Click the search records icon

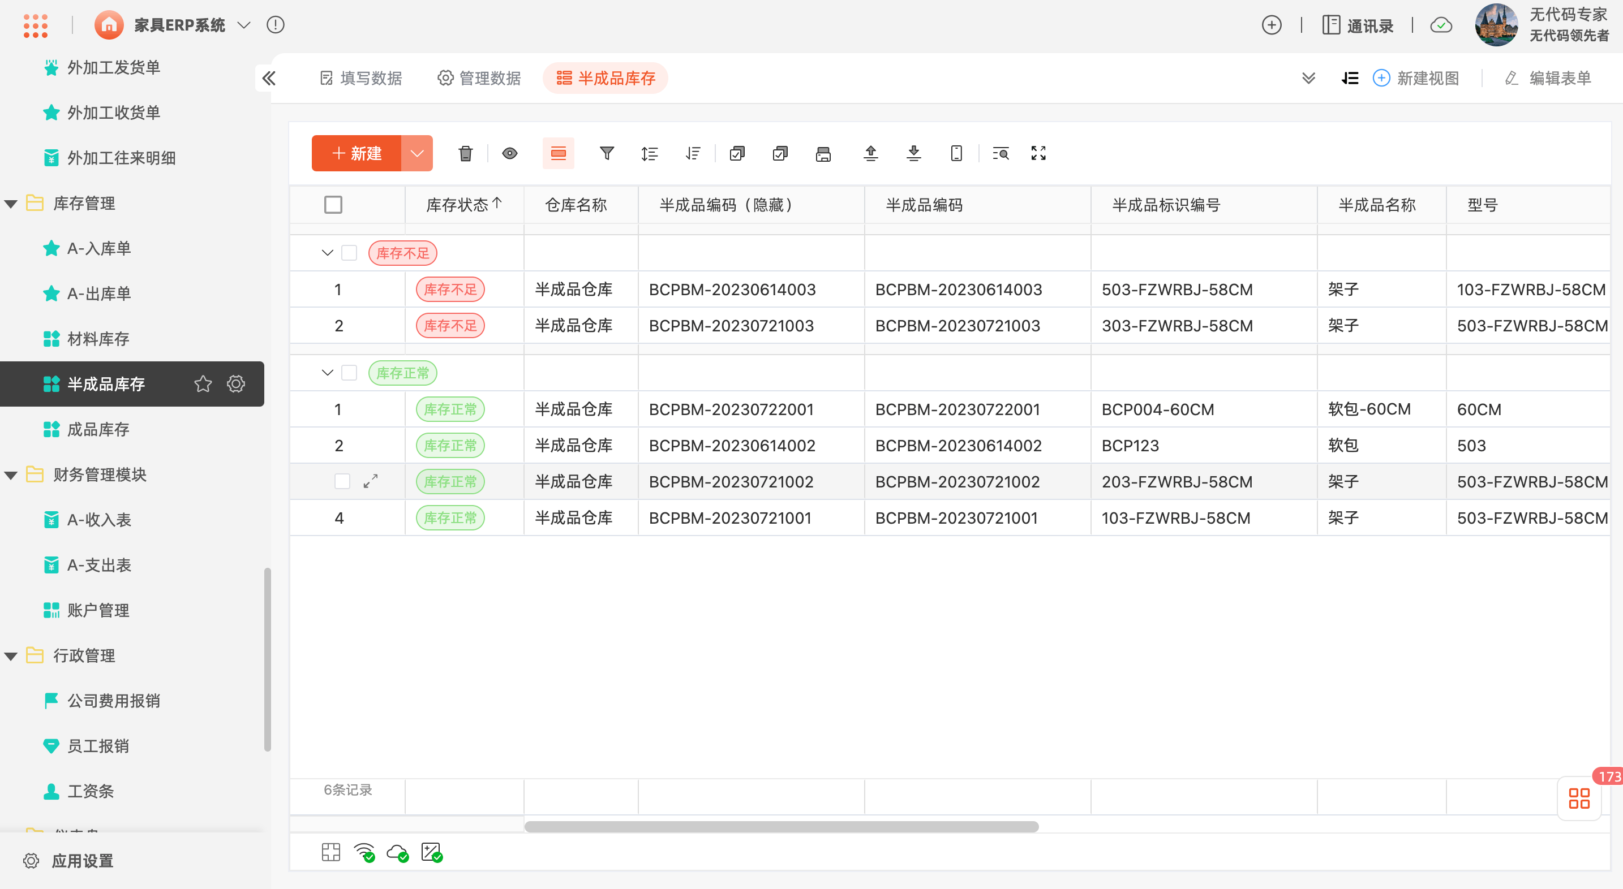click(x=1000, y=153)
